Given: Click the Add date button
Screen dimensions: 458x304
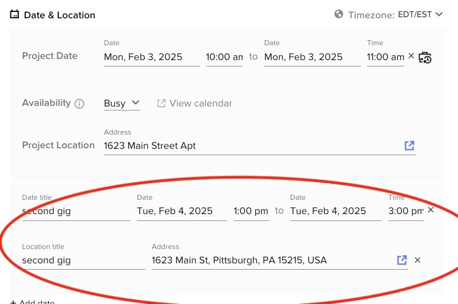Looking at the screenshot, I should pos(33,302).
